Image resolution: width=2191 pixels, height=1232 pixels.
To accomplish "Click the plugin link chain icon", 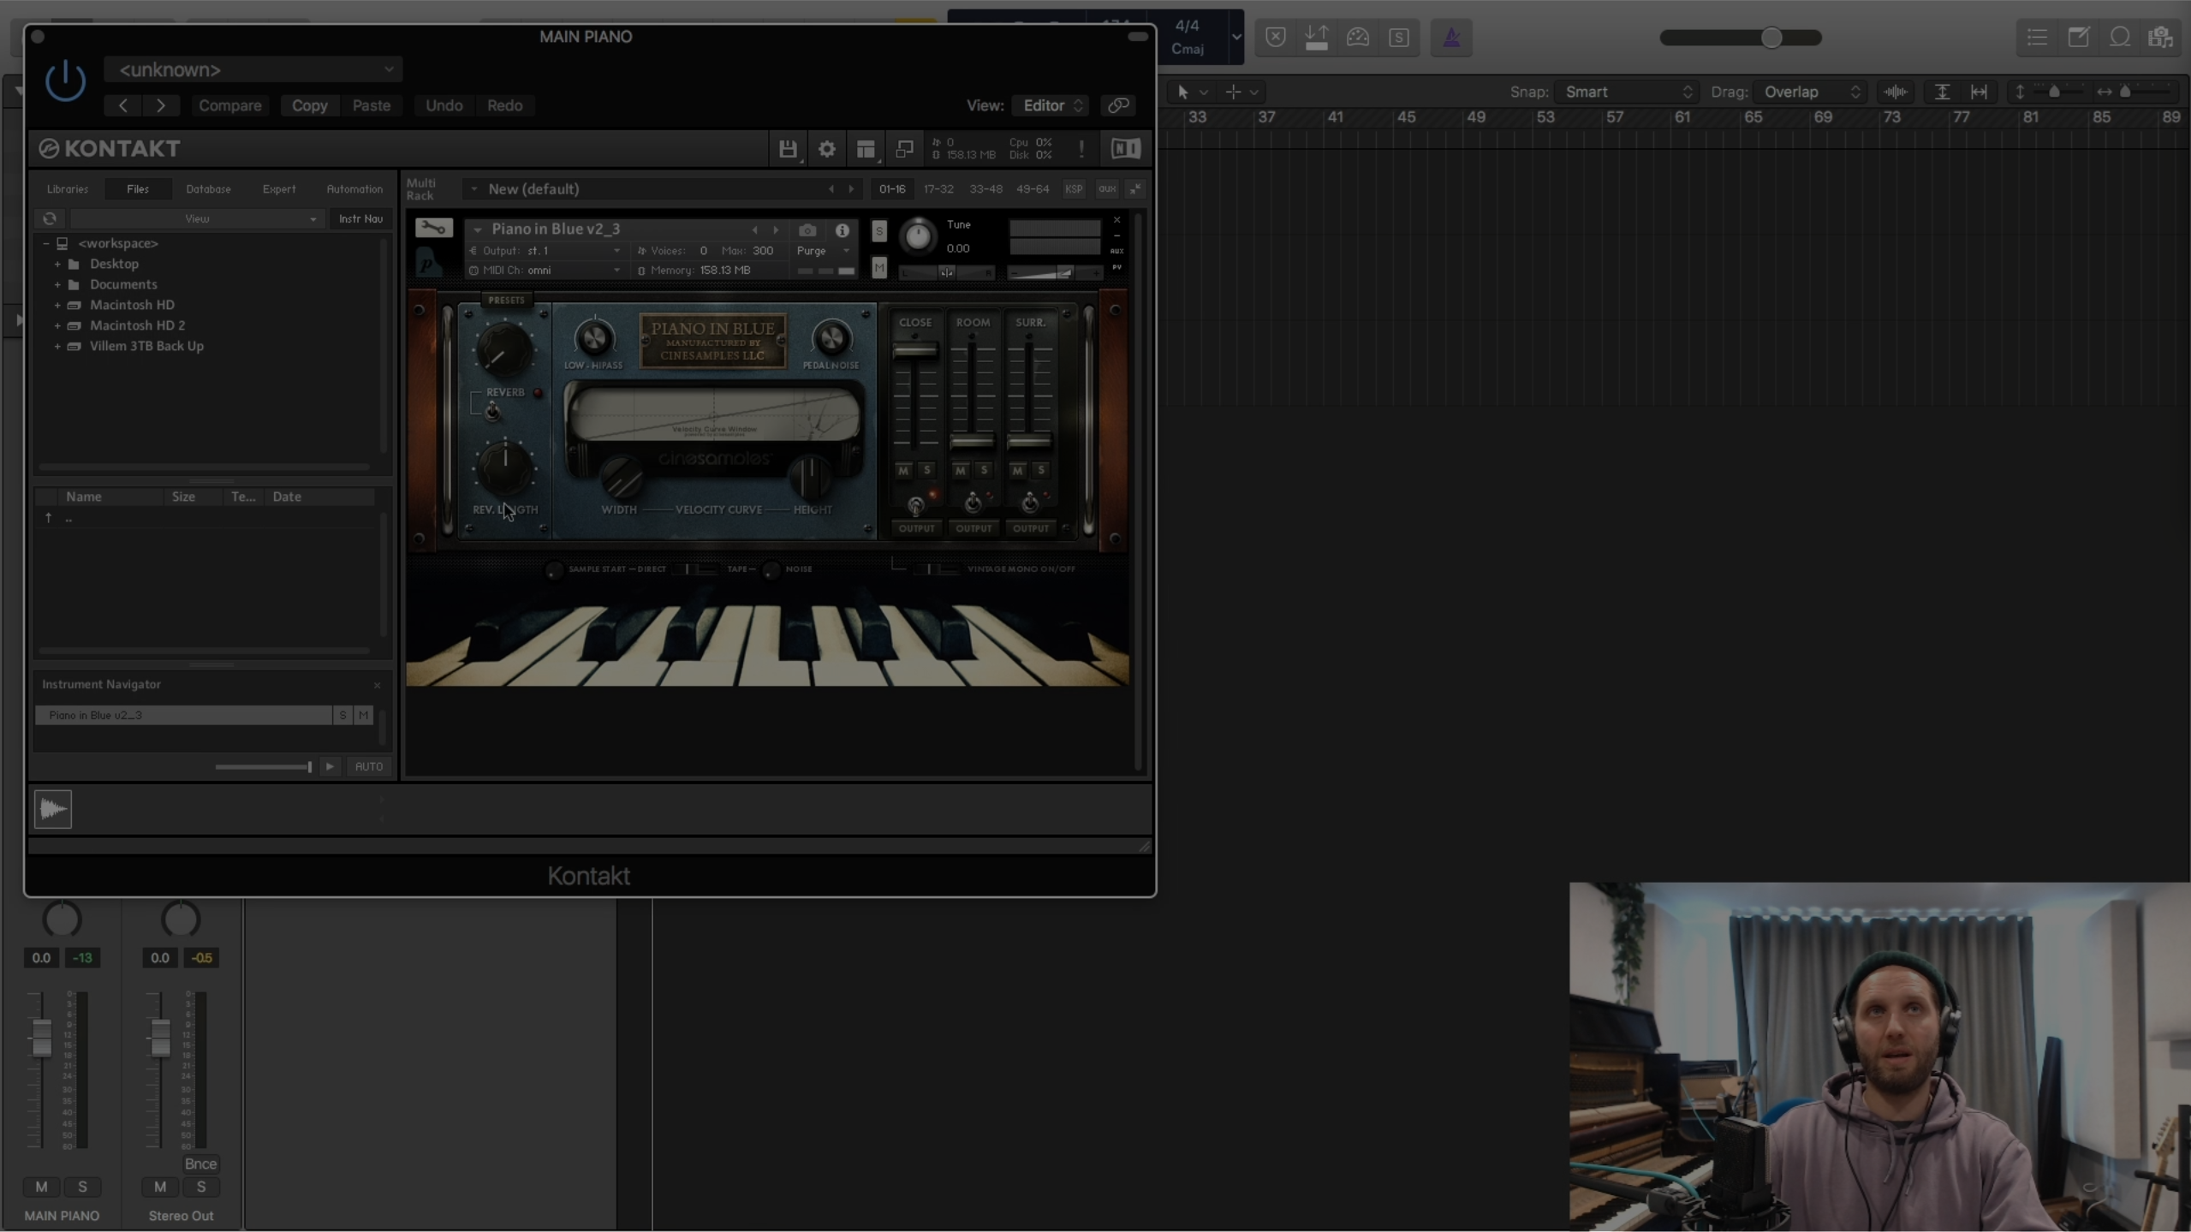I will [1118, 105].
